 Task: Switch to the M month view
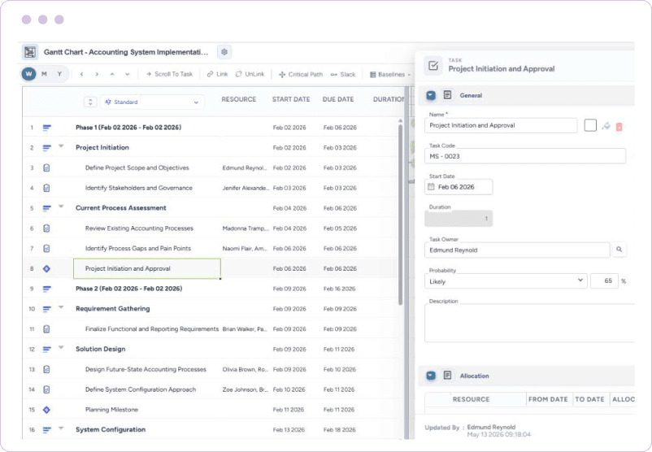(44, 74)
